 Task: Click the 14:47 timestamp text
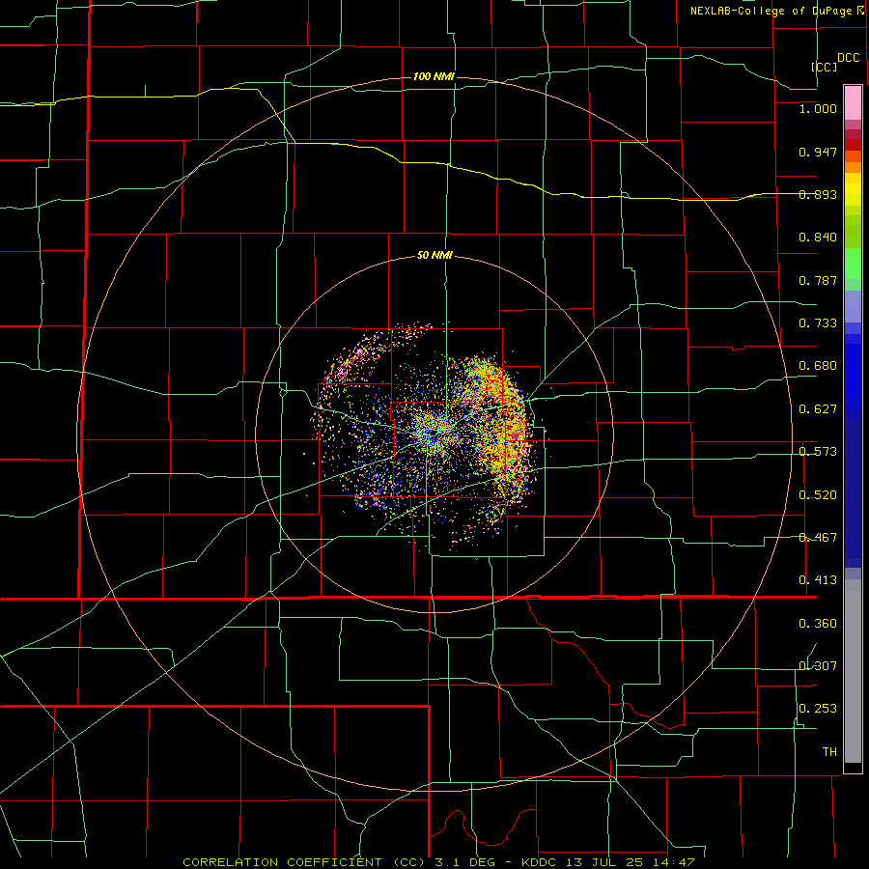[674, 862]
